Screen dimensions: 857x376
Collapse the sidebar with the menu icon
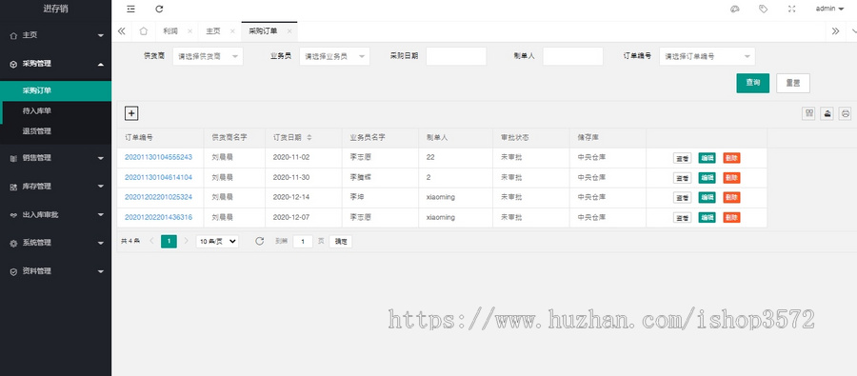tap(130, 9)
